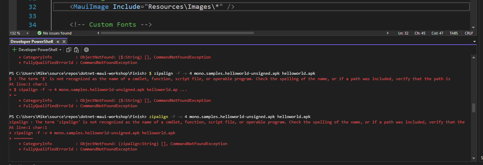This screenshot has width=483, height=165.
Task: Change the CRLF line ending setting
Action: tap(469, 33)
